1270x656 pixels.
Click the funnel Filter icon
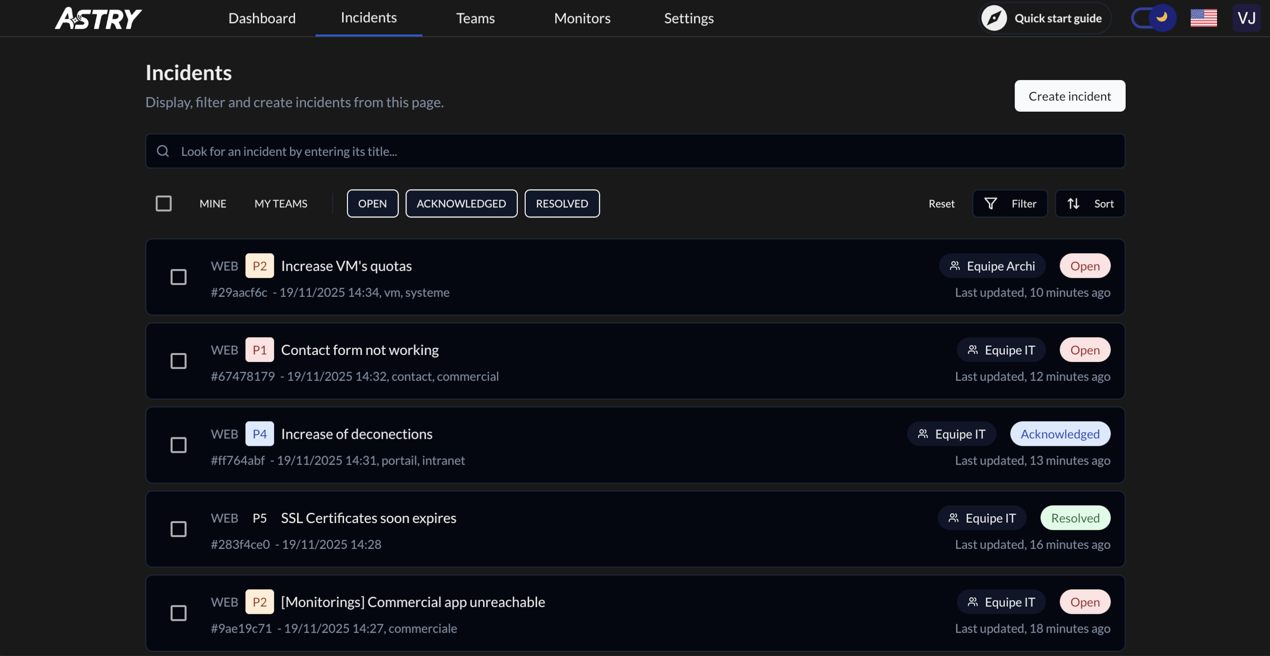[990, 204]
